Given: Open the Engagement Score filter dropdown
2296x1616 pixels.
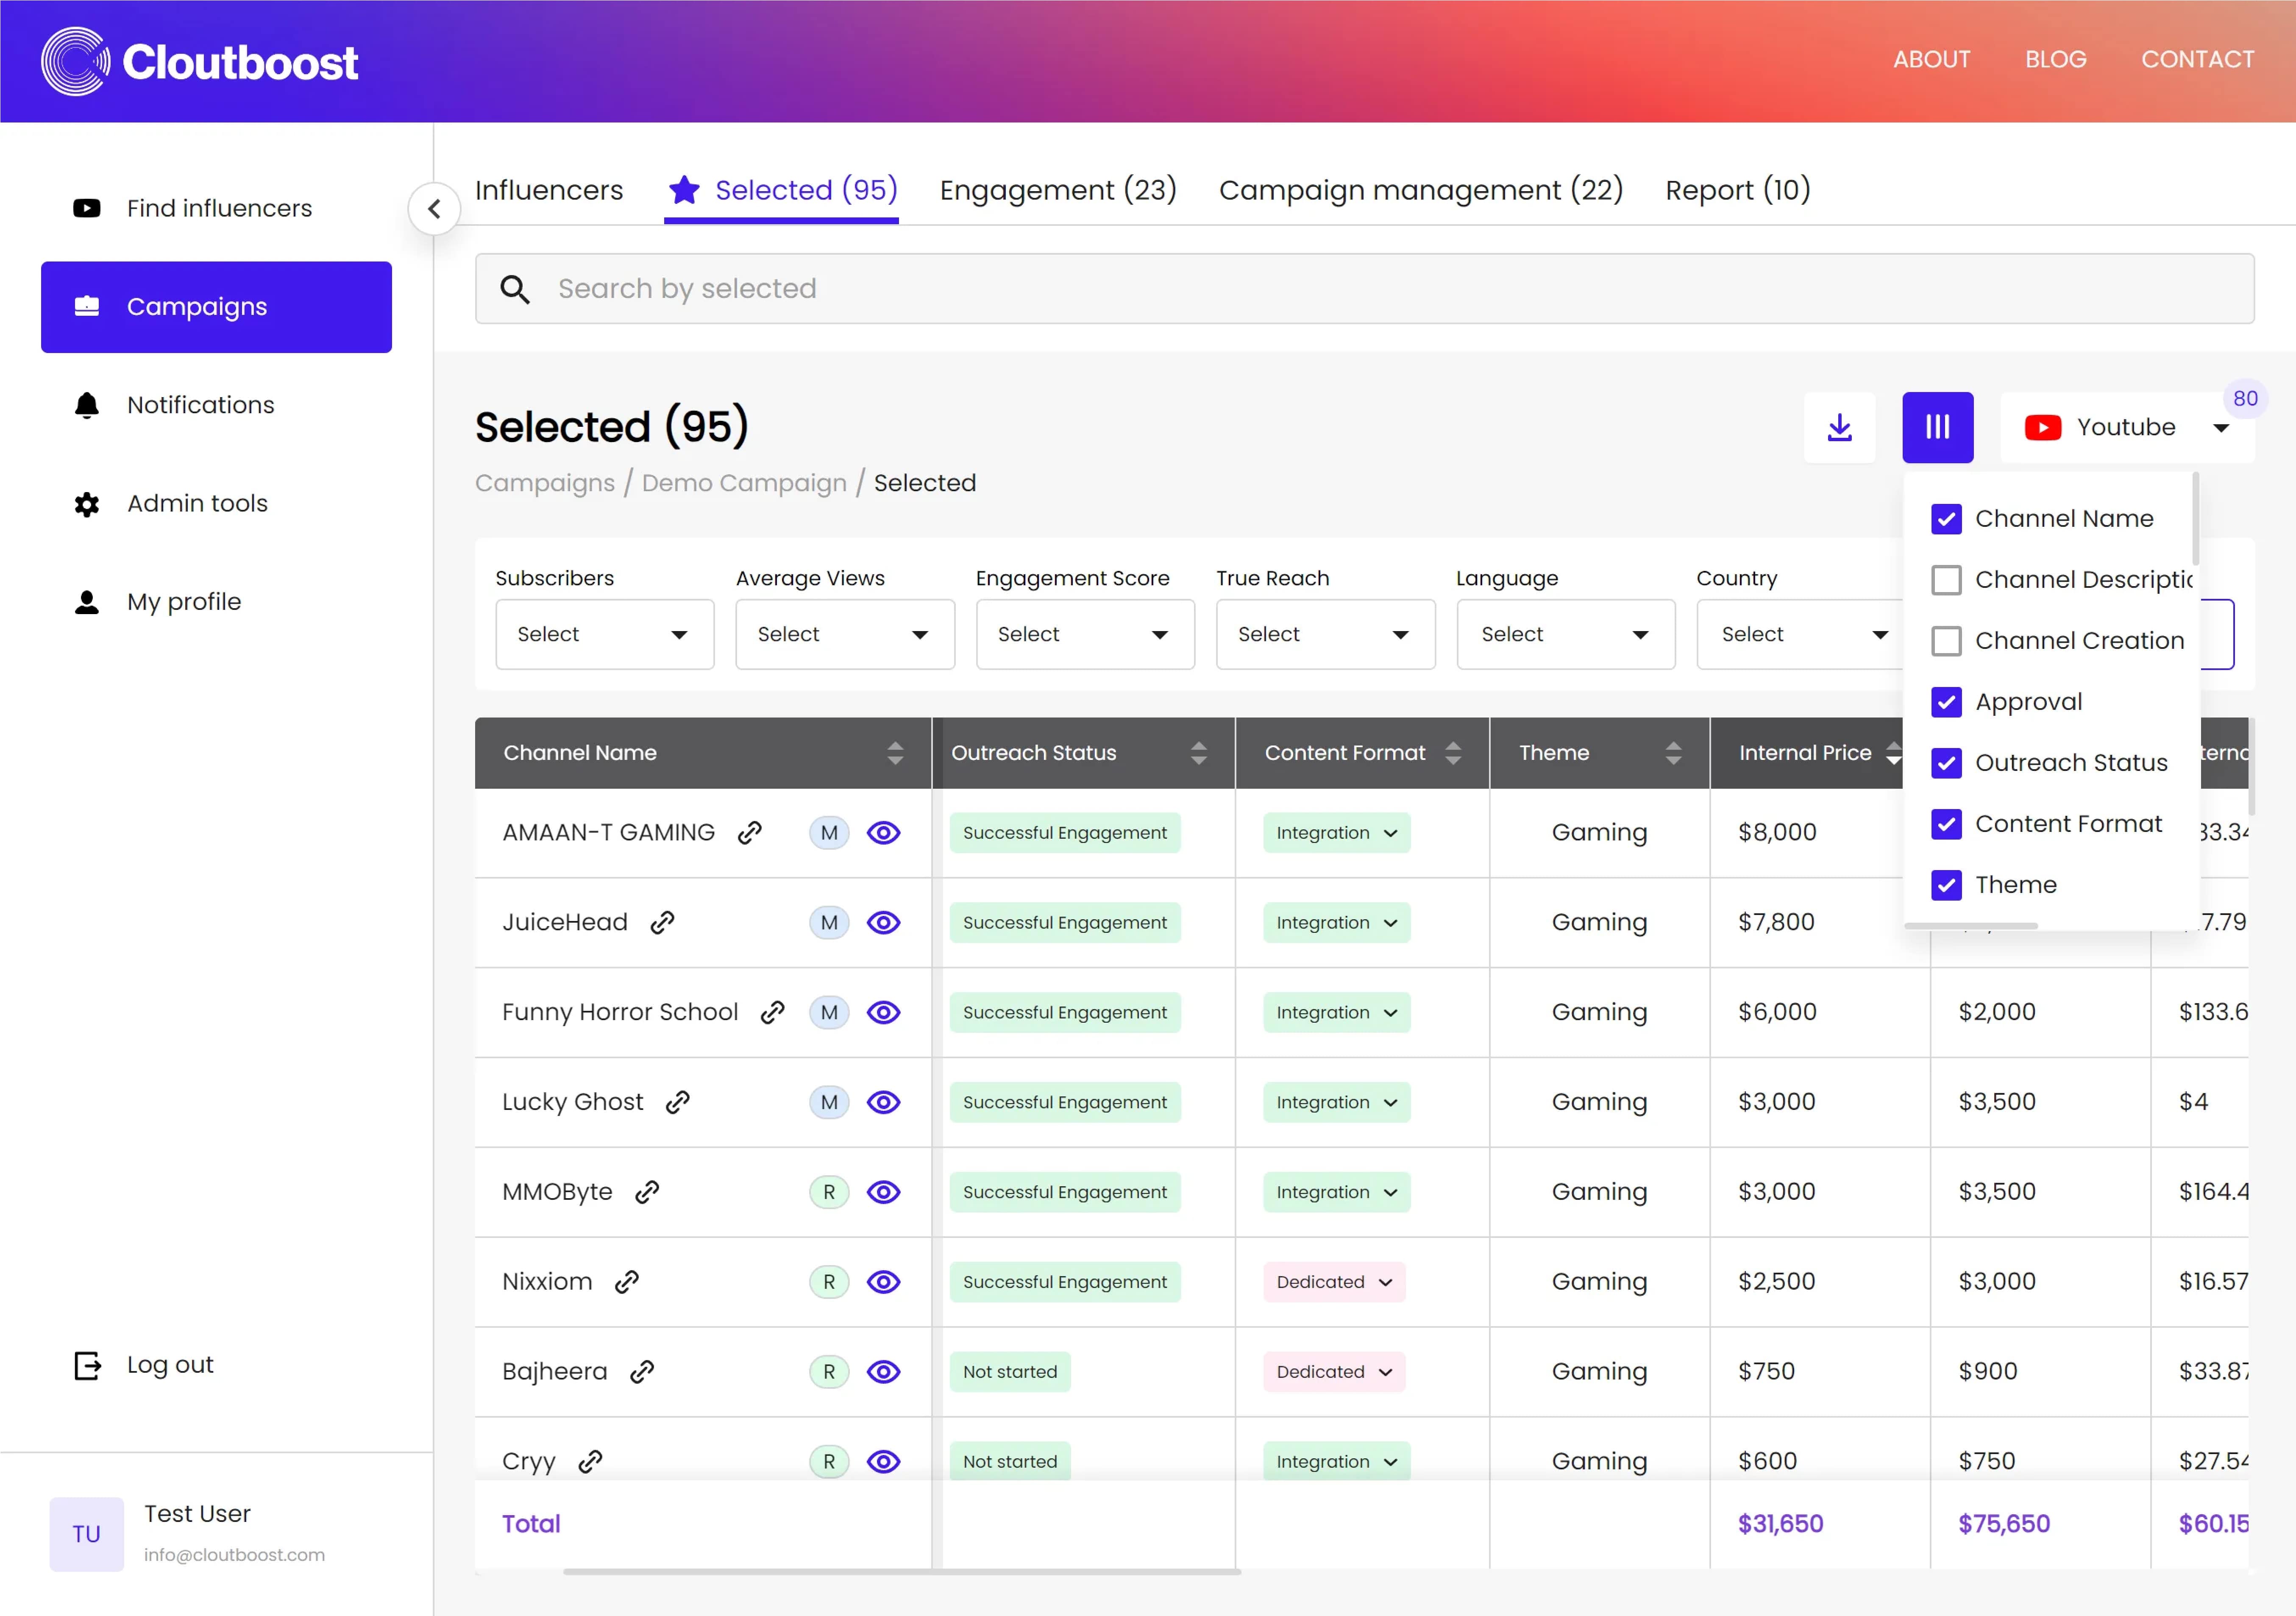Looking at the screenshot, I should pyautogui.click(x=1085, y=634).
